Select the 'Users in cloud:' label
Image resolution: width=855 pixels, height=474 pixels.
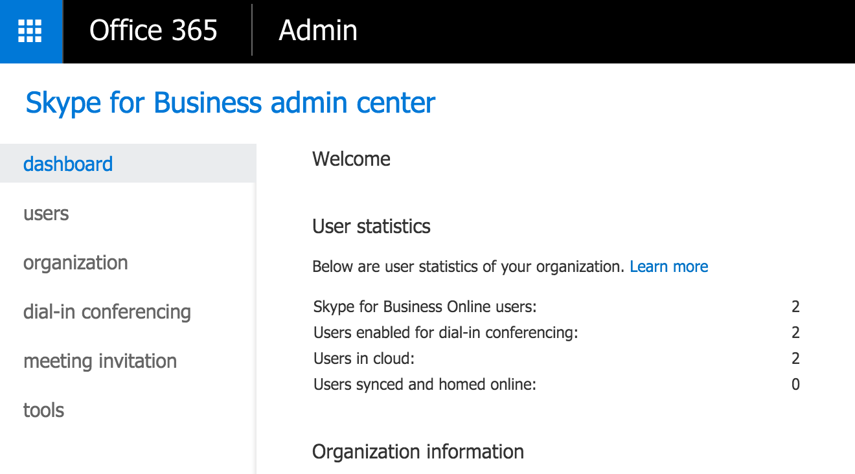[x=364, y=359]
